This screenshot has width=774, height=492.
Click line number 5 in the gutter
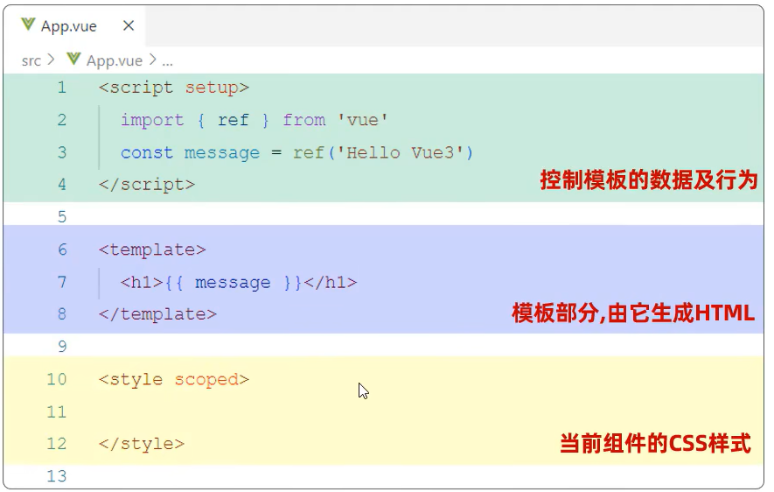tap(61, 216)
